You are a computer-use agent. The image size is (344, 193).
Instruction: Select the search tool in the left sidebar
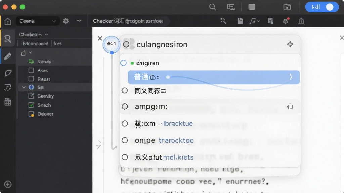coord(8,39)
